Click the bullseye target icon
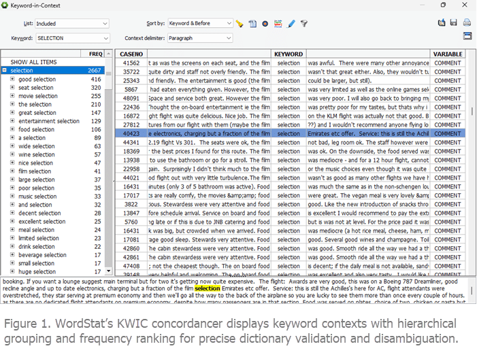 click(x=265, y=23)
